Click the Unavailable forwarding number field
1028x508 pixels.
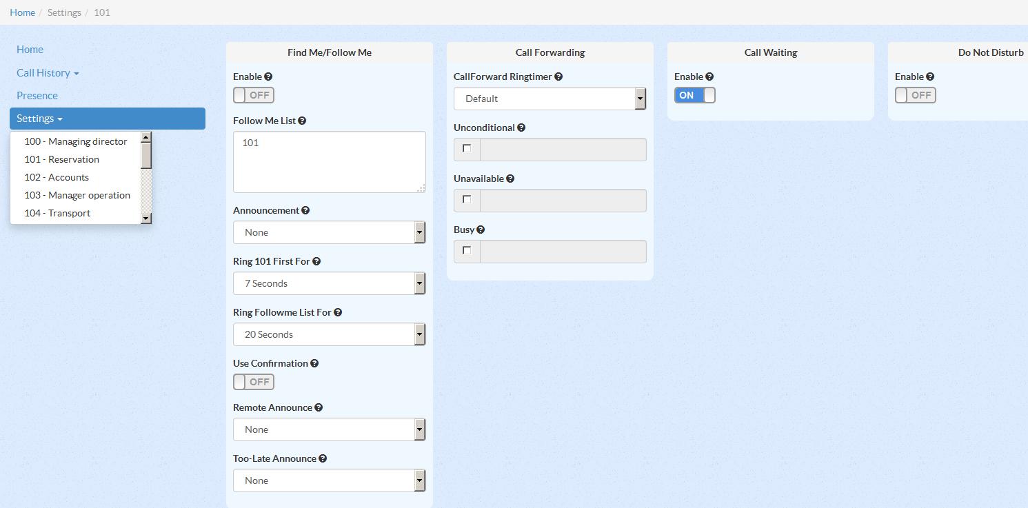click(x=563, y=201)
